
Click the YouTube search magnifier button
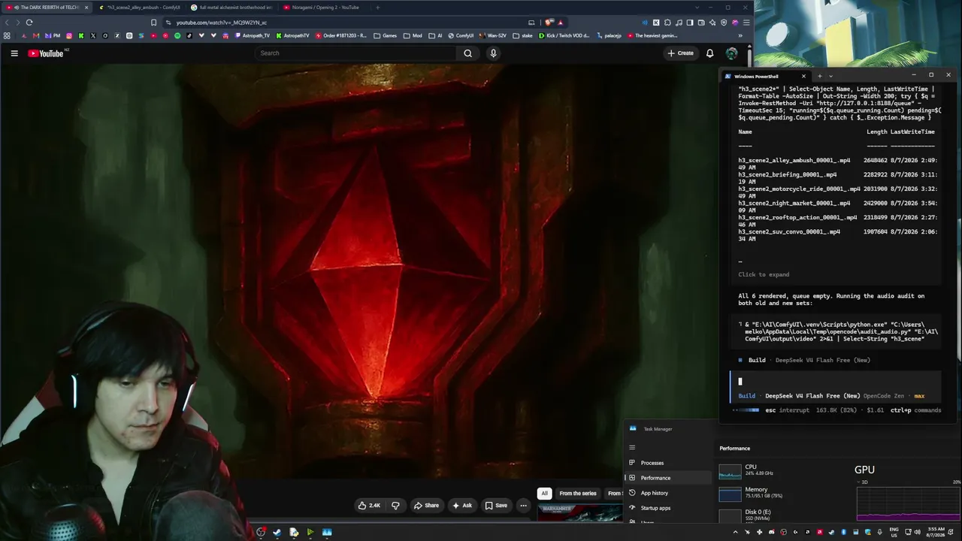point(467,53)
